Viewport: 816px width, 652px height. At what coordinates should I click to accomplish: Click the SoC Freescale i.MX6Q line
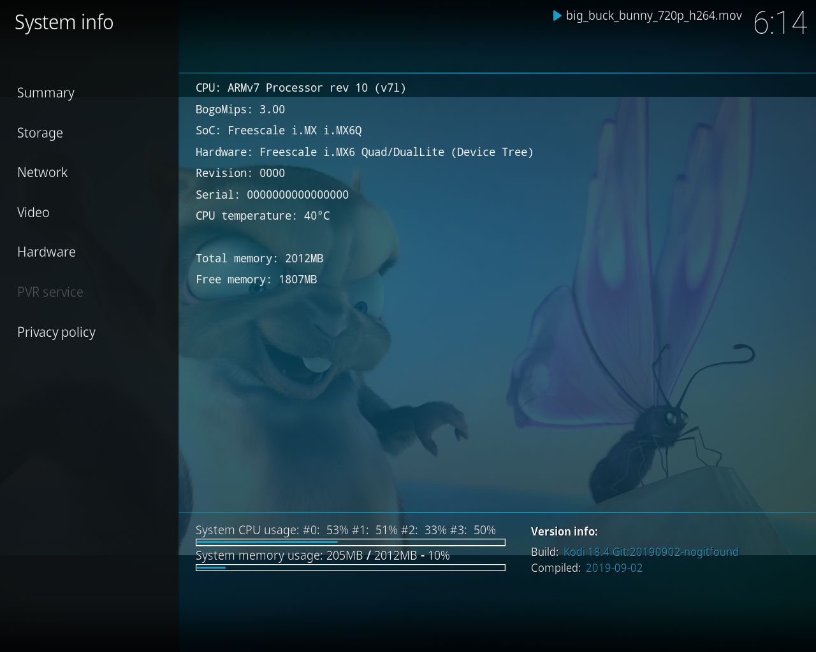tap(278, 131)
